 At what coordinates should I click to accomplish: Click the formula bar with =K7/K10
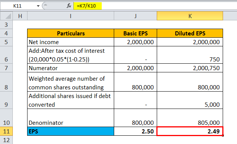point(155,6)
